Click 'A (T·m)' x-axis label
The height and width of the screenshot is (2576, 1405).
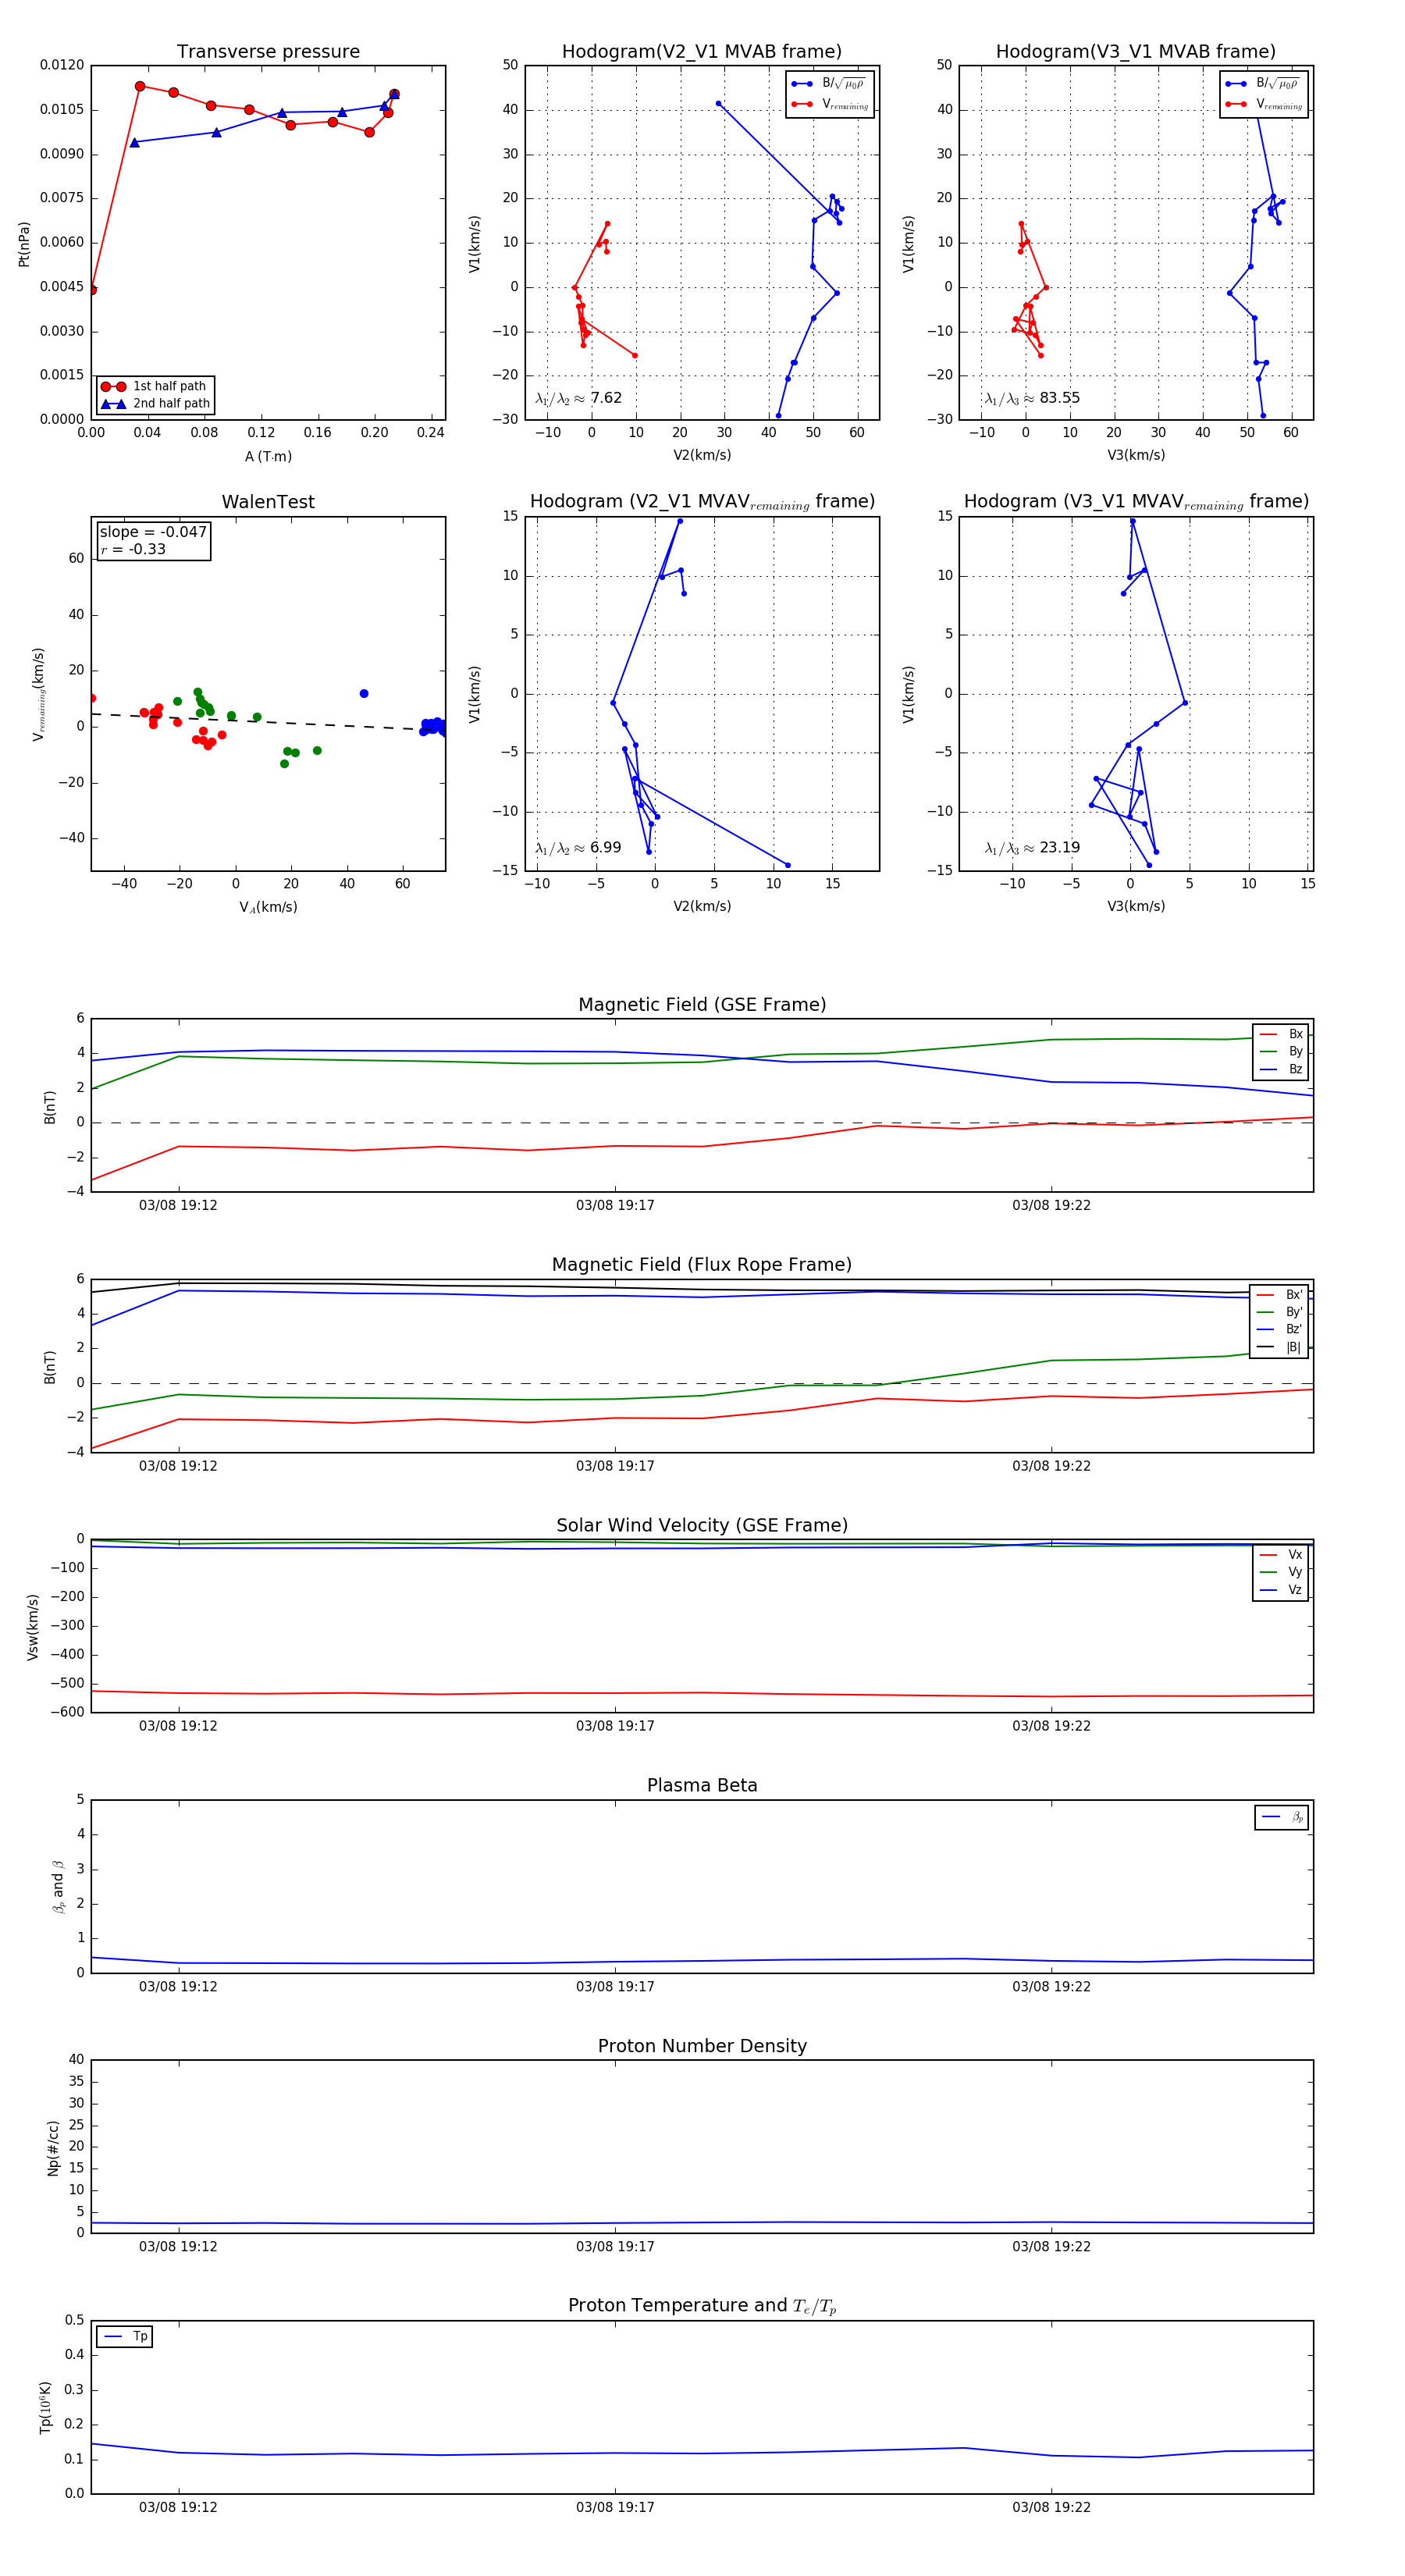tap(268, 457)
